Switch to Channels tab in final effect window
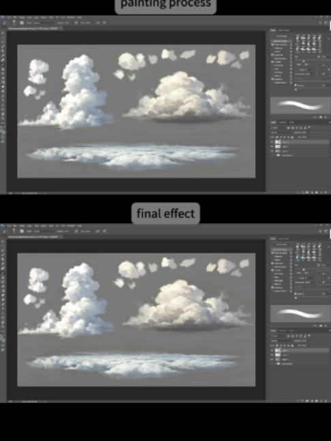Viewport: 331px width, 441px height. click(283, 331)
